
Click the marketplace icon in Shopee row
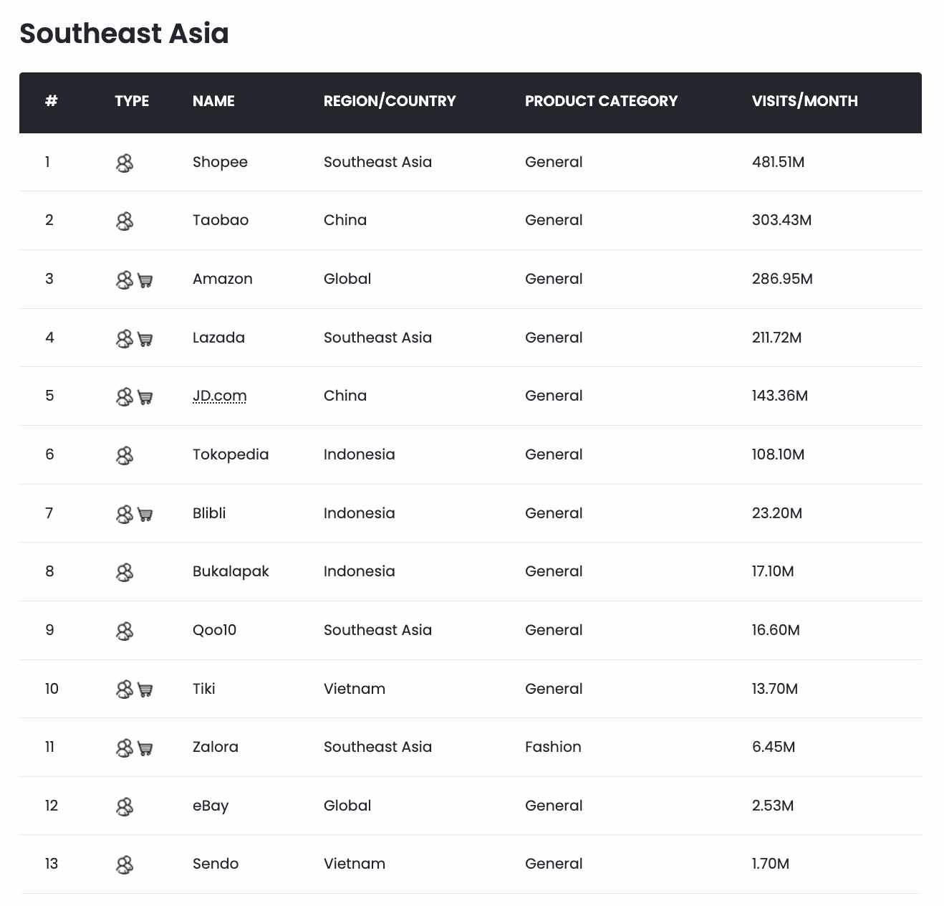(125, 163)
